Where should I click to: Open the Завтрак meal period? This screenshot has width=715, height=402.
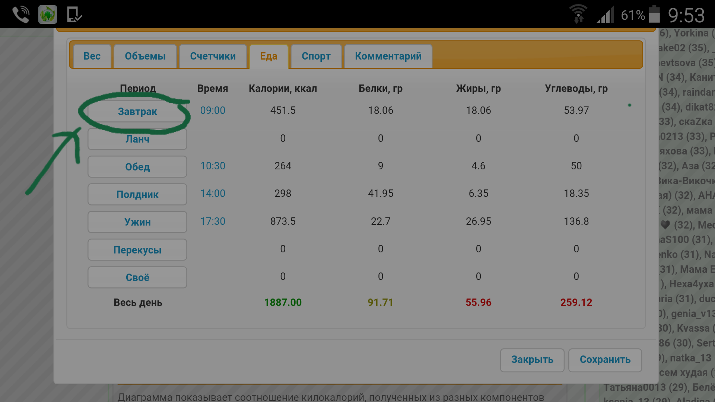tap(137, 112)
